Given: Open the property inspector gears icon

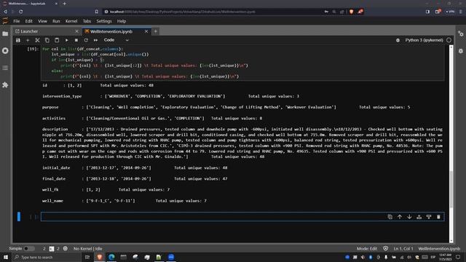Looking at the screenshot, I should pyautogui.click(x=461, y=34).
